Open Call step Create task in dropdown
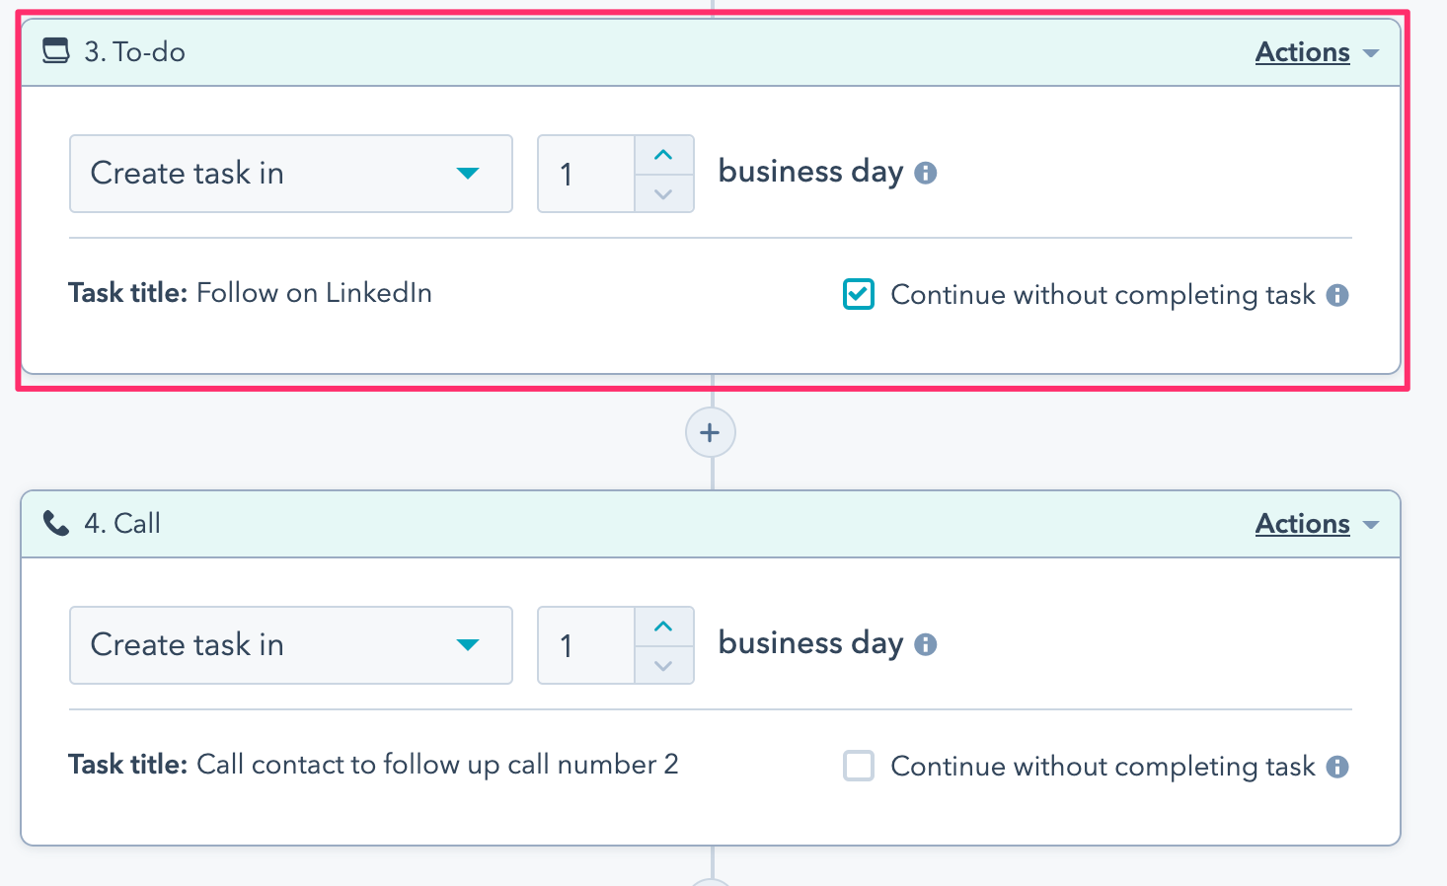This screenshot has height=886, width=1447. (x=290, y=645)
